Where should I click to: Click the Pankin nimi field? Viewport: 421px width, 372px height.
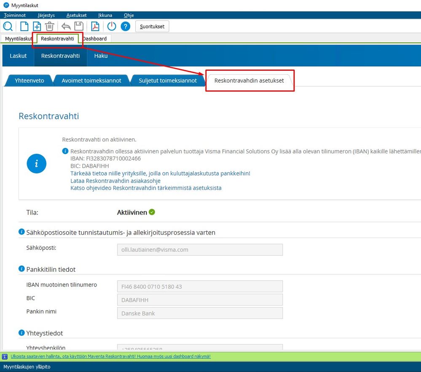click(200, 313)
